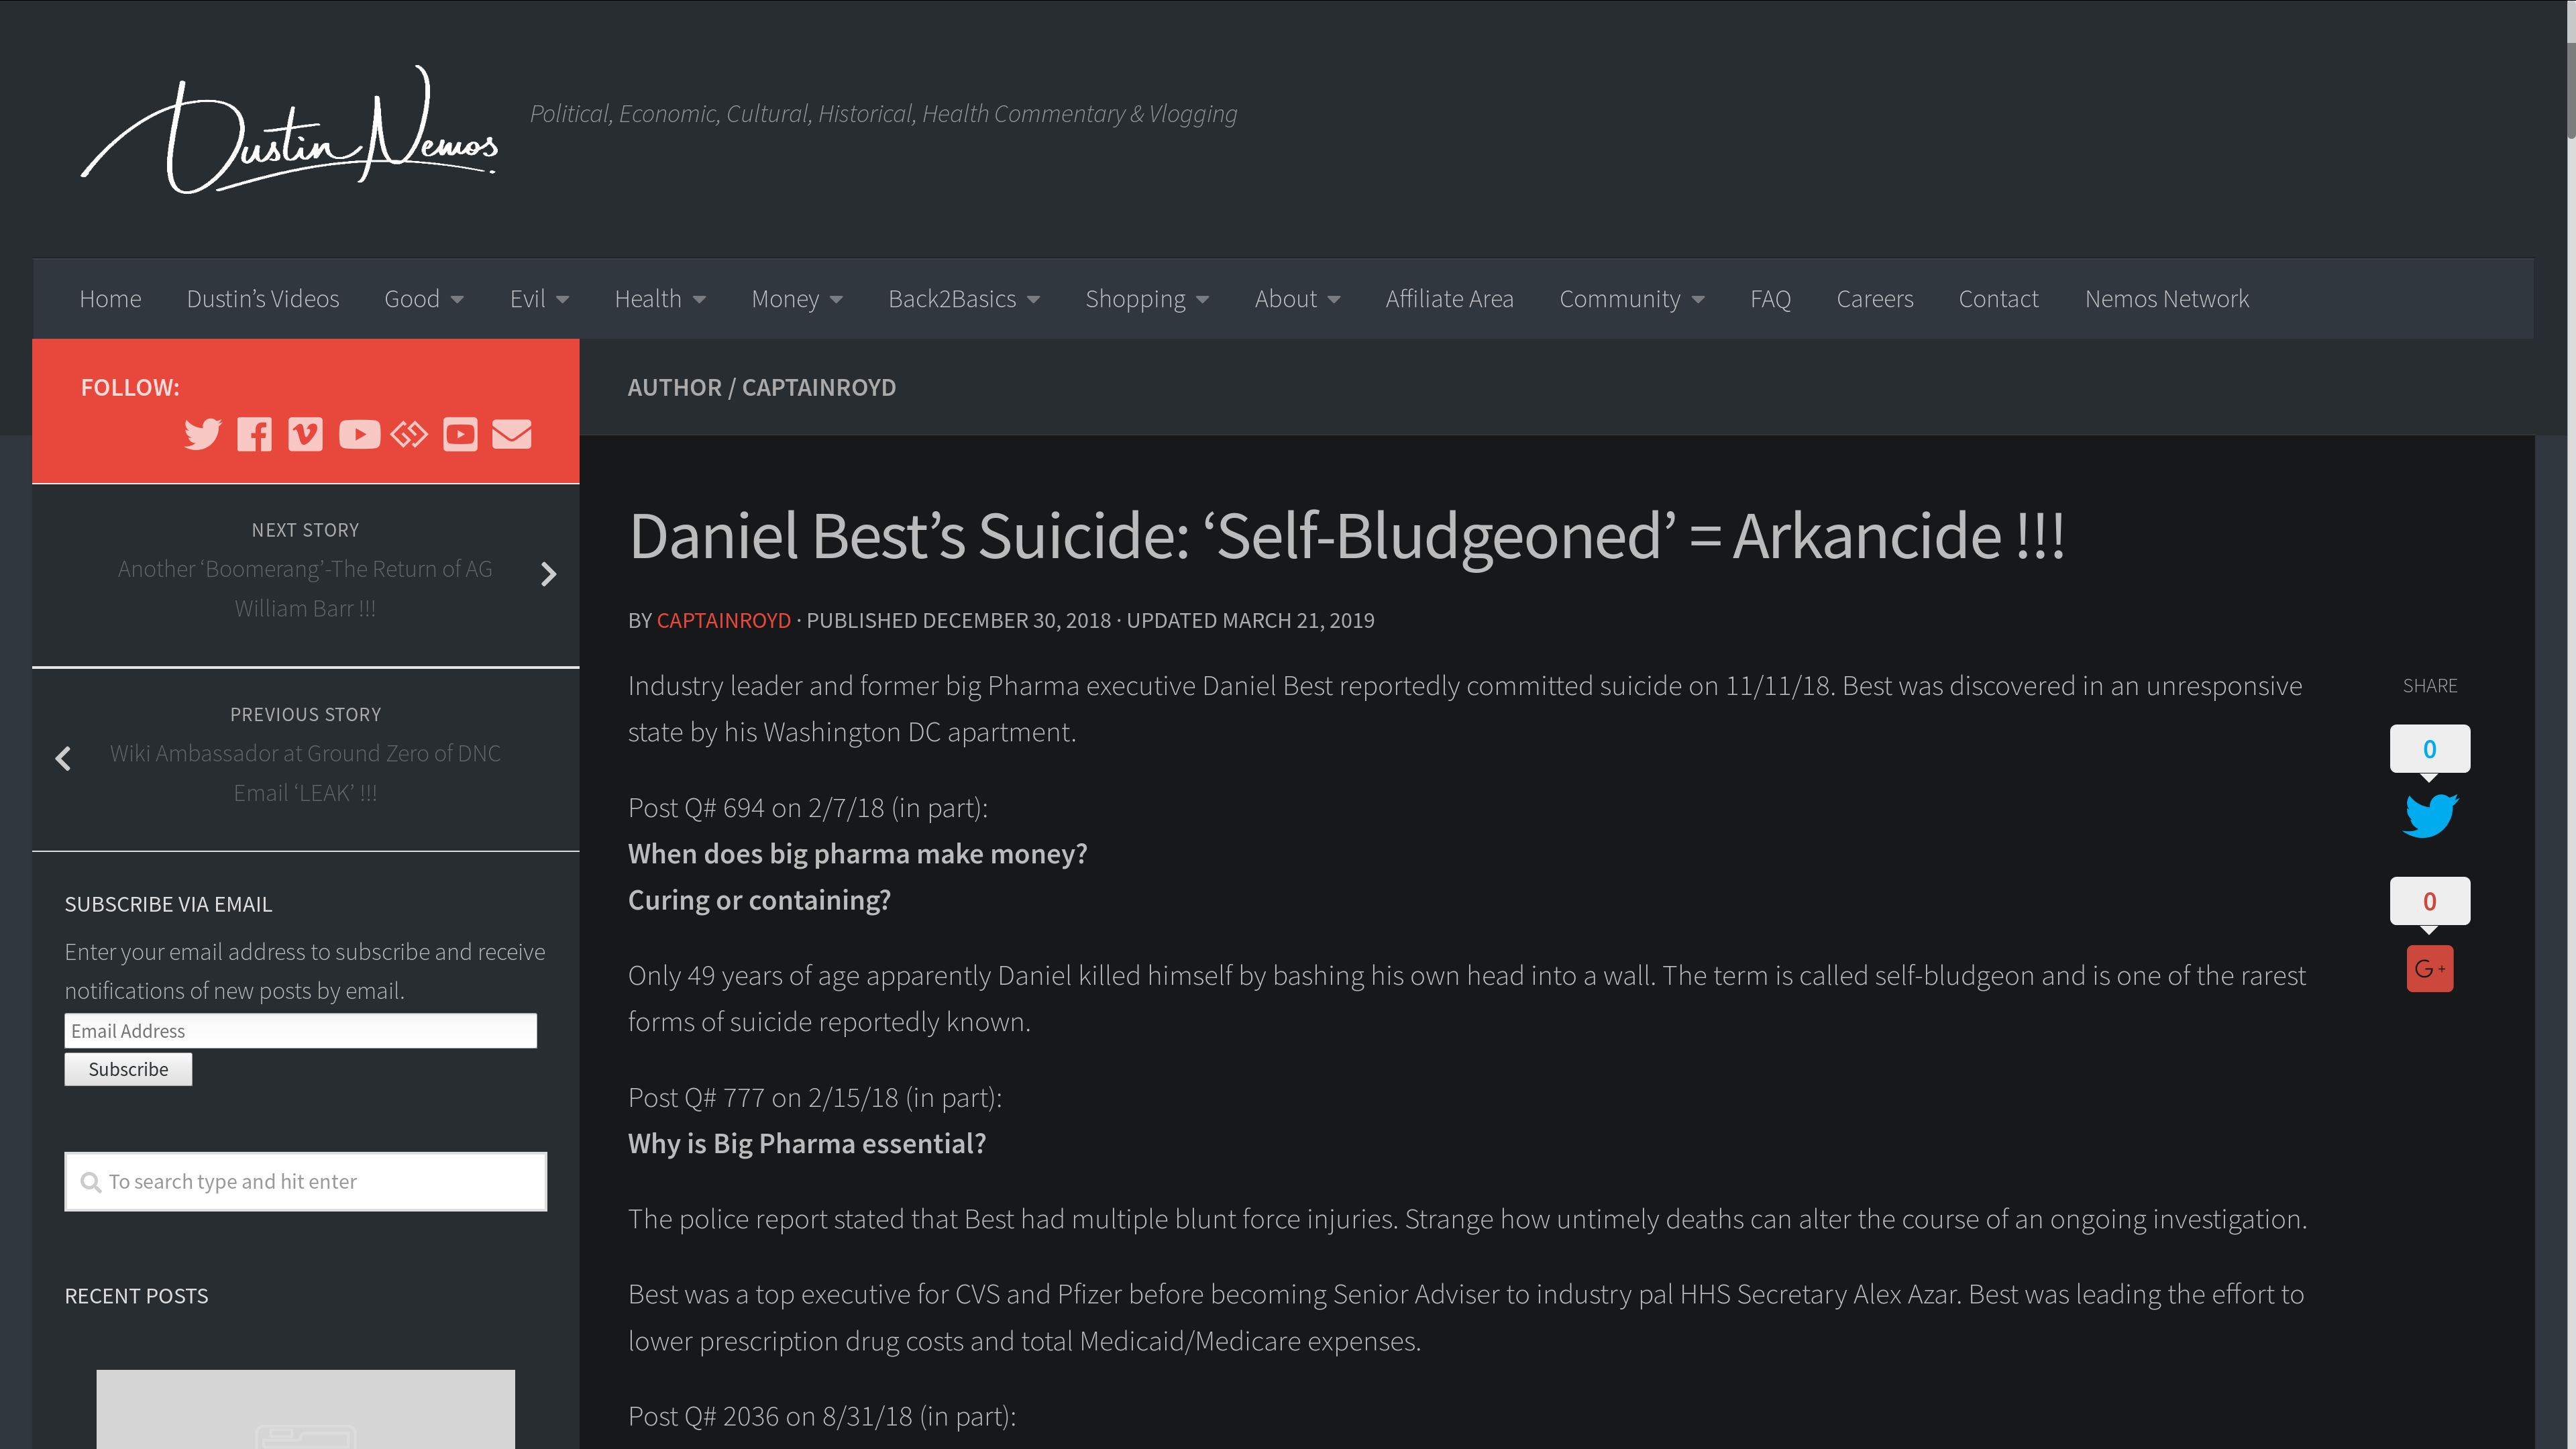Open the FAQ menu item
Screen dimensions: 2576x1449
click(x=1770, y=299)
